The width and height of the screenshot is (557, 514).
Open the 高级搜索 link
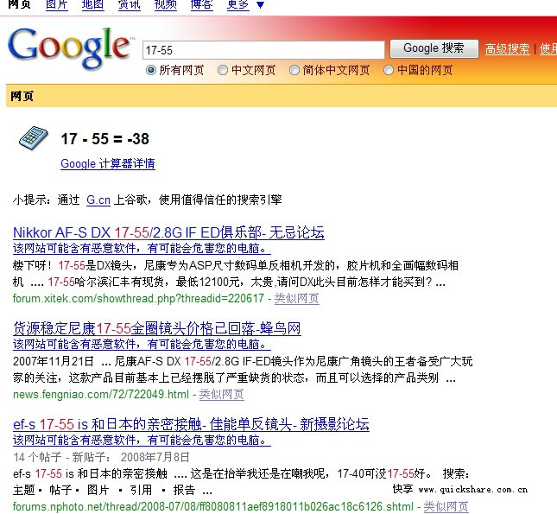(x=507, y=48)
